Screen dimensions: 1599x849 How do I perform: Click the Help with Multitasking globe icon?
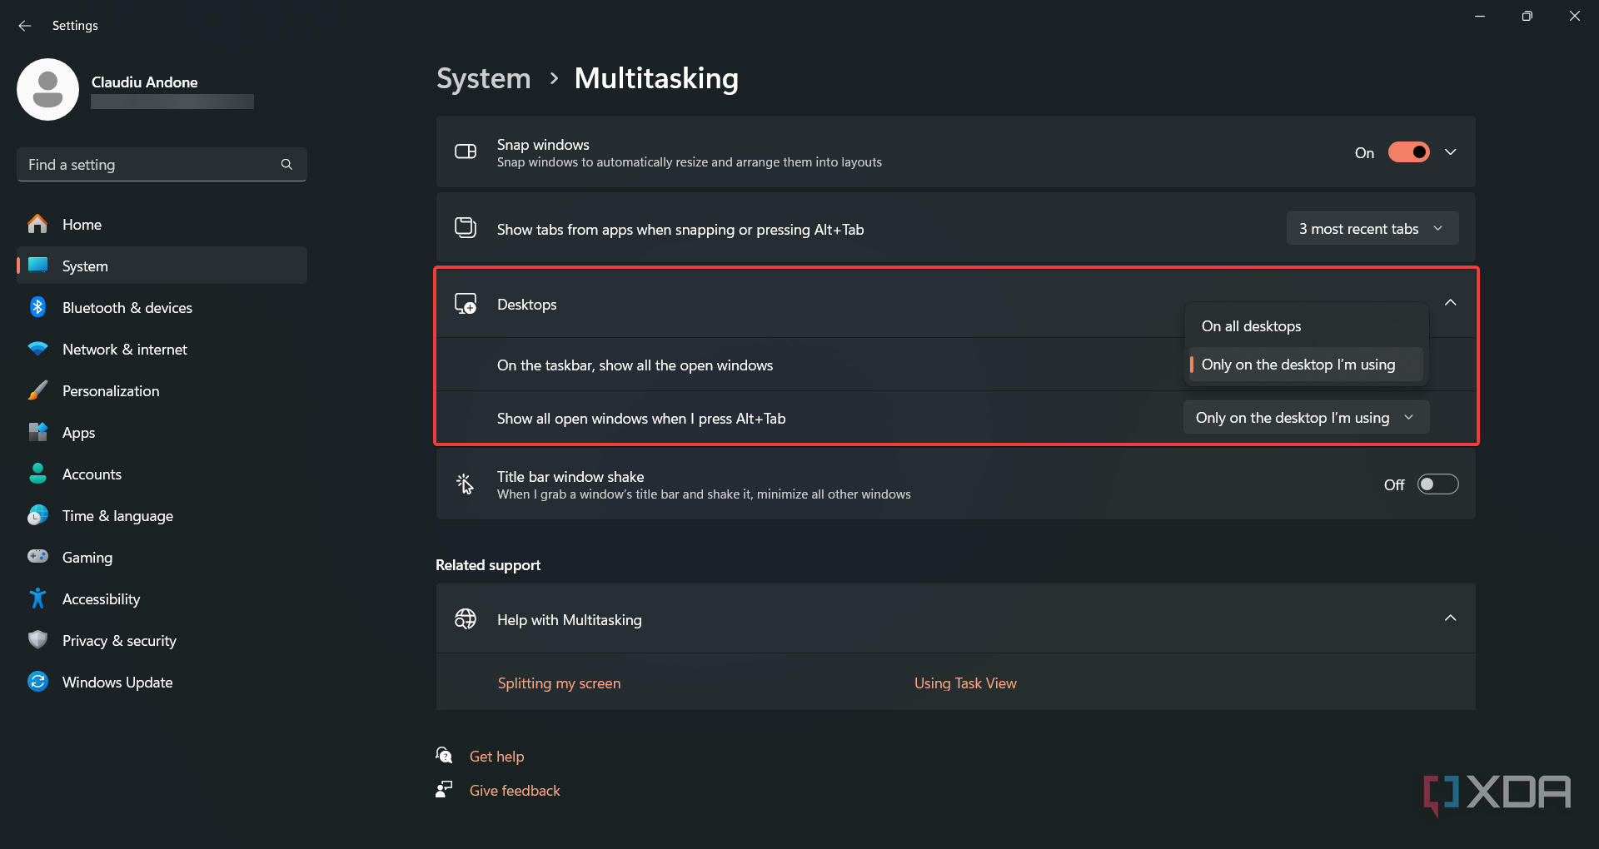tap(466, 619)
